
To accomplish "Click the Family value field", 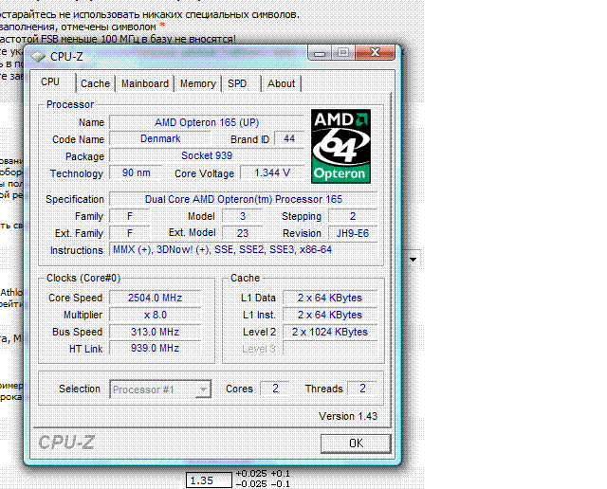I will click(130, 216).
